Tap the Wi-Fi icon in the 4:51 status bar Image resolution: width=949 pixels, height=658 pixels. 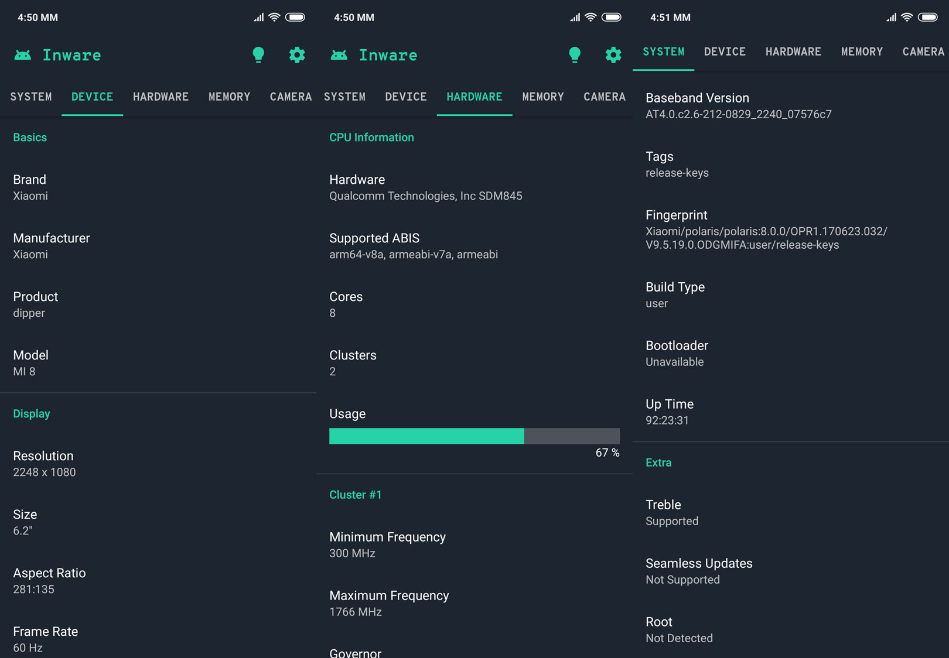907,18
